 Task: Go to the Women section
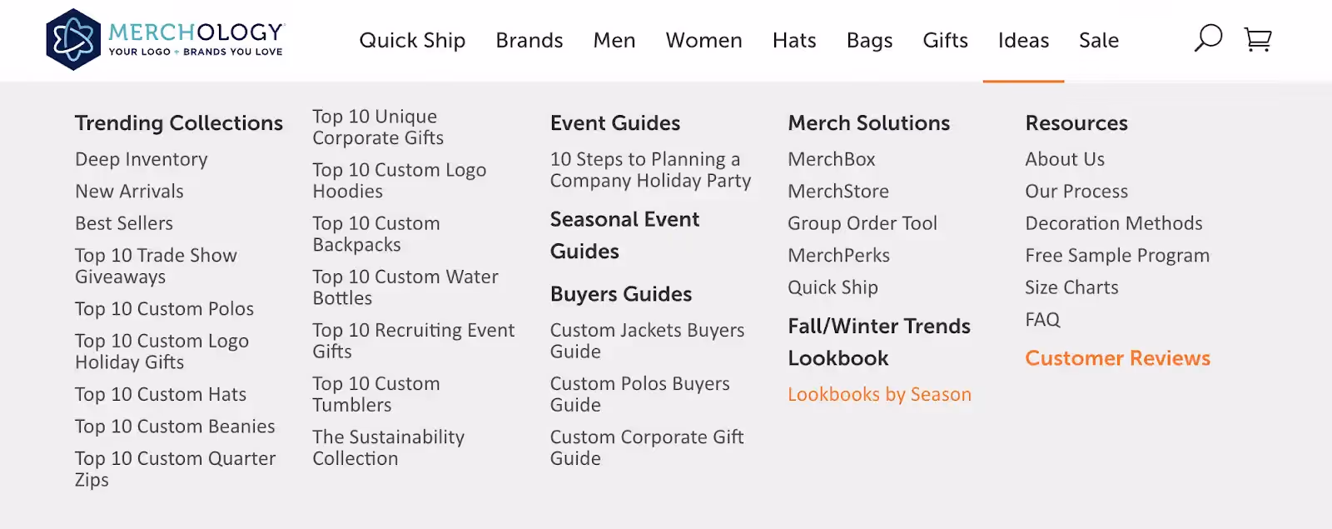pos(703,40)
